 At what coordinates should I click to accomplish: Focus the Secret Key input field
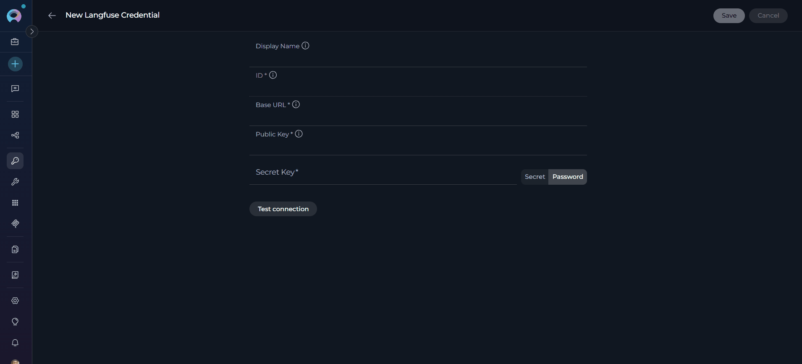(x=383, y=172)
